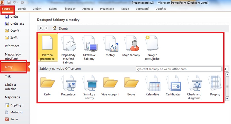Viewport: 231px width, 124px height.
Task: Open the Soubor tab
Action: coord(7,9)
